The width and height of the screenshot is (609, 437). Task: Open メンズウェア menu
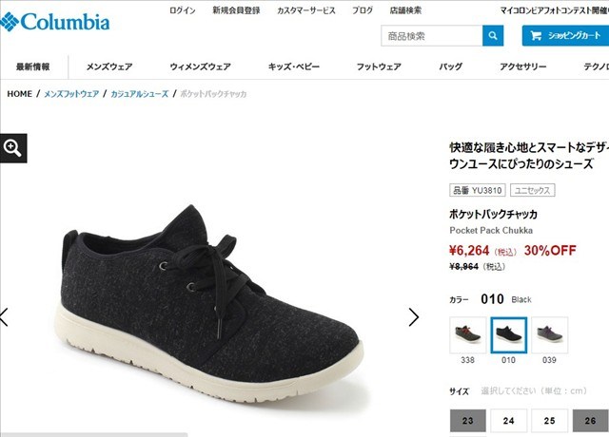click(x=109, y=66)
